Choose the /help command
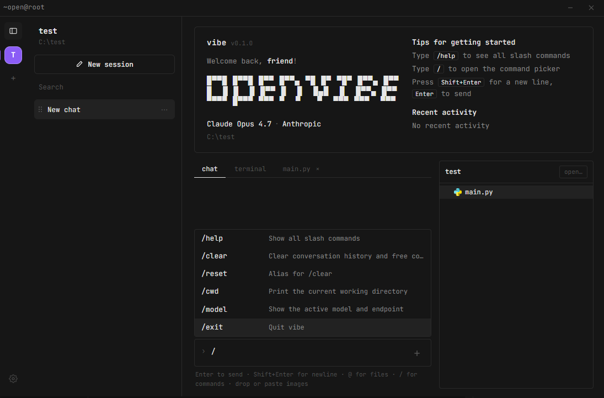 [312, 238]
